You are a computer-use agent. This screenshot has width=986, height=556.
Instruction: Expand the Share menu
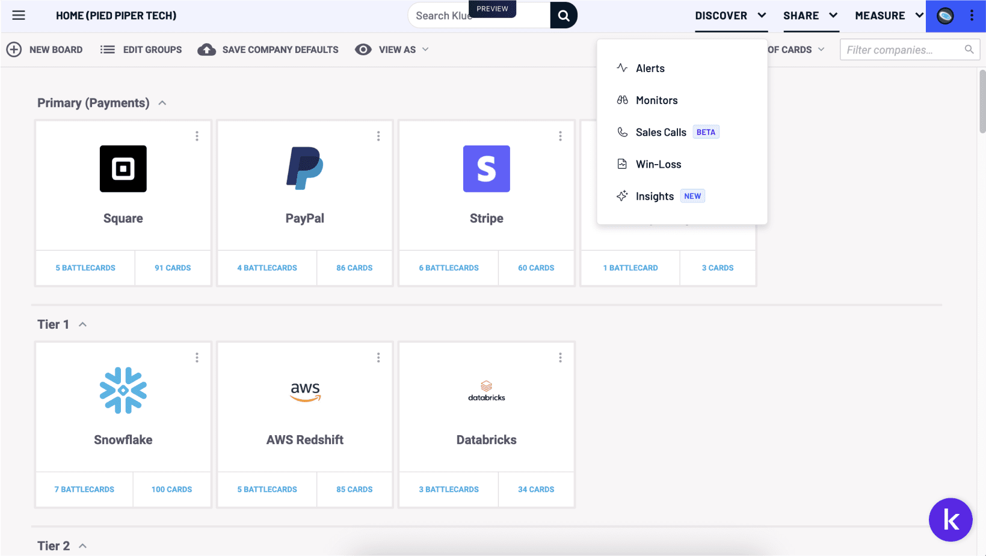click(810, 16)
